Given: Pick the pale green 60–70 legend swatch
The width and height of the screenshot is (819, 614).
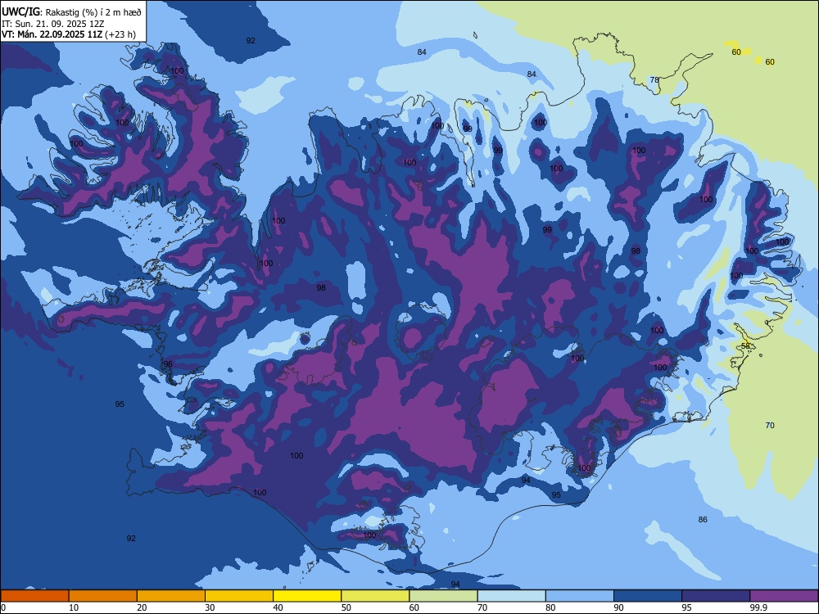Looking at the screenshot, I should pyautogui.click(x=443, y=596).
